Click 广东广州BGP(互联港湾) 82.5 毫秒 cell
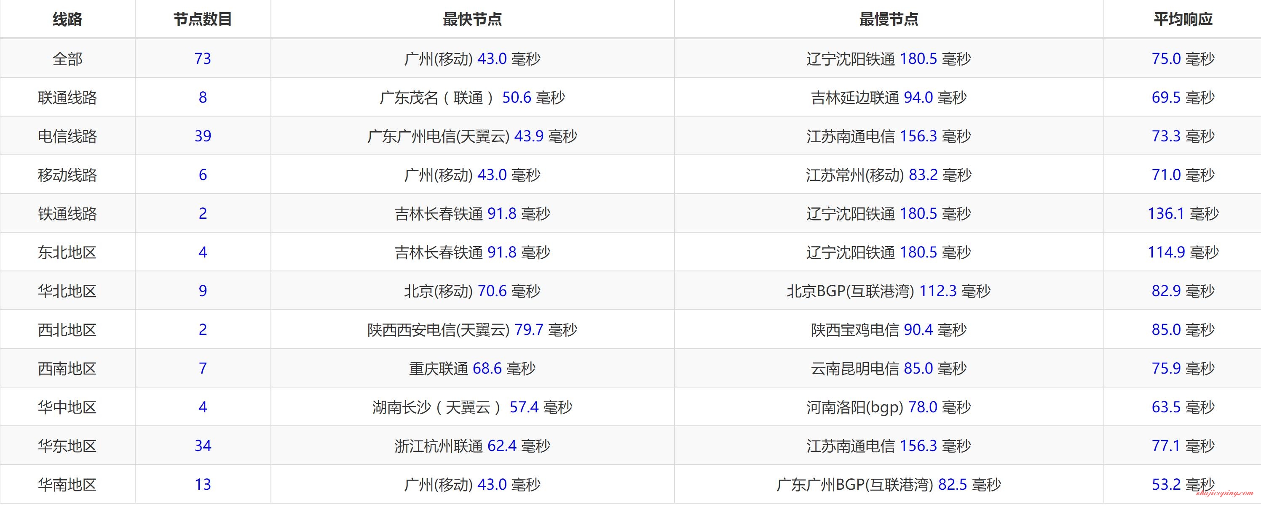Screen dimensions: 1261x507 pyautogui.click(x=889, y=485)
